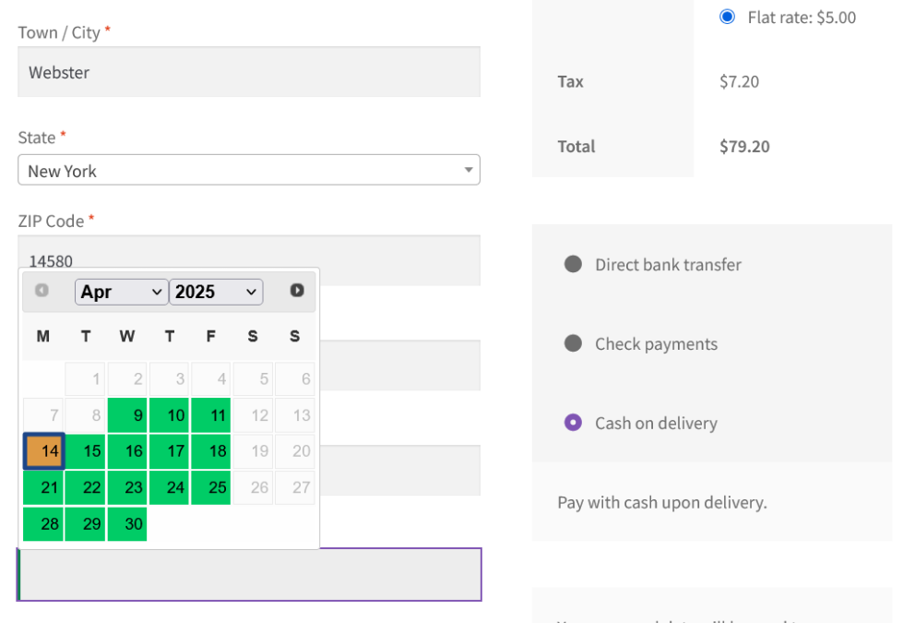Screen dimensions: 903x623
Task: Select April 22 delivery date
Action: (86, 487)
